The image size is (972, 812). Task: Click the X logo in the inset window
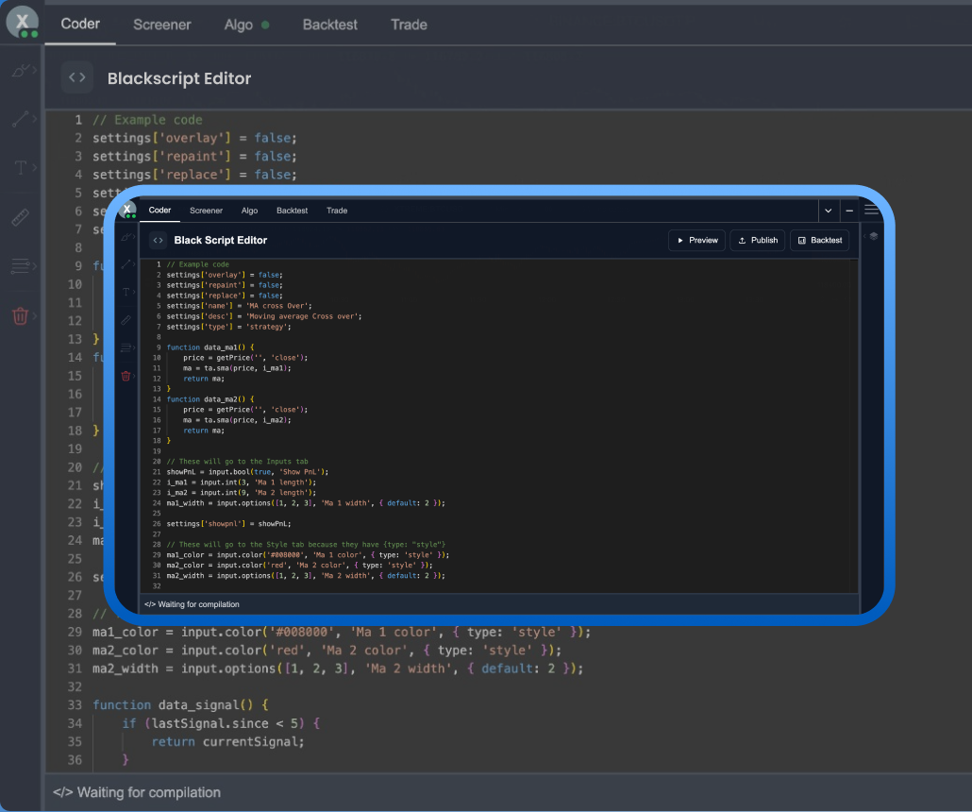[127, 211]
